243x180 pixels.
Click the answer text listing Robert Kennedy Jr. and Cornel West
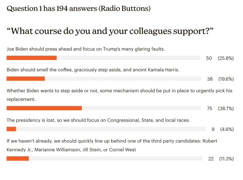pyautogui.click(x=112, y=145)
